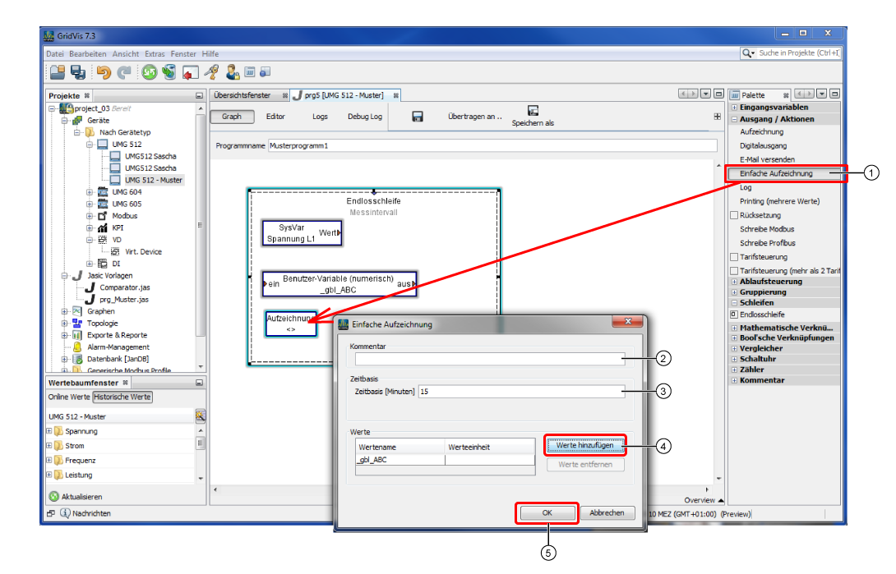
Task: Toggle the Historische Werte button
Action: pos(122,397)
